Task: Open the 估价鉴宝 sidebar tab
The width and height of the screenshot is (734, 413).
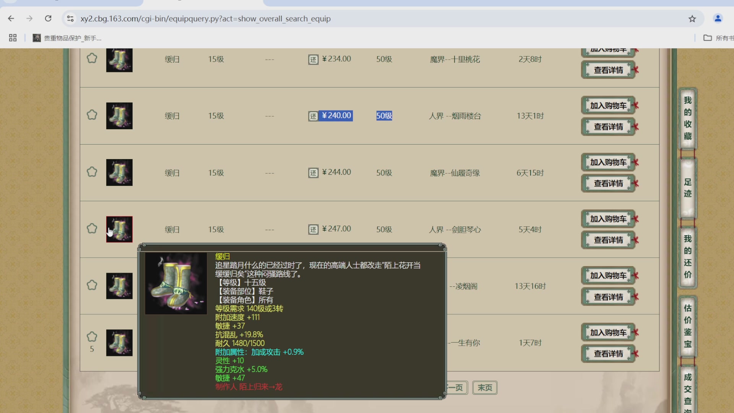Action: [687, 326]
